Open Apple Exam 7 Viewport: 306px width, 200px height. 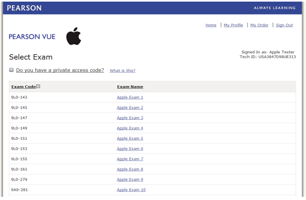130,159
